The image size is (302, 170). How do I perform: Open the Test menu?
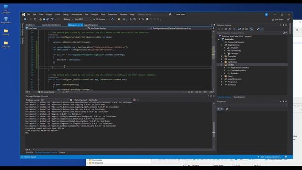point(86,15)
